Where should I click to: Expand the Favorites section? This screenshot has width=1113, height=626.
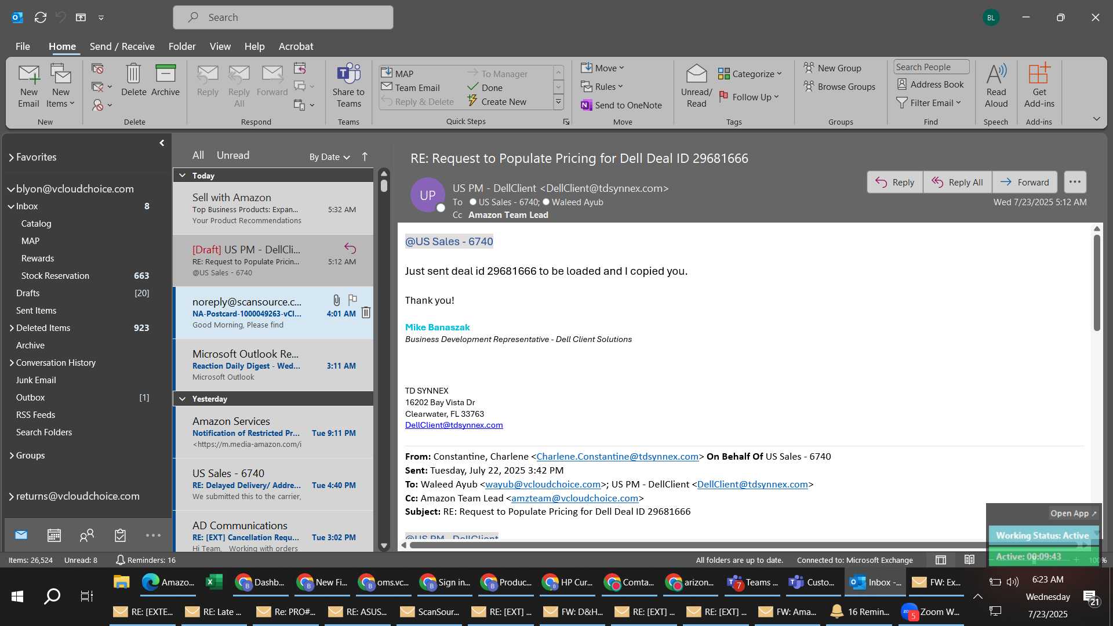tap(11, 157)
